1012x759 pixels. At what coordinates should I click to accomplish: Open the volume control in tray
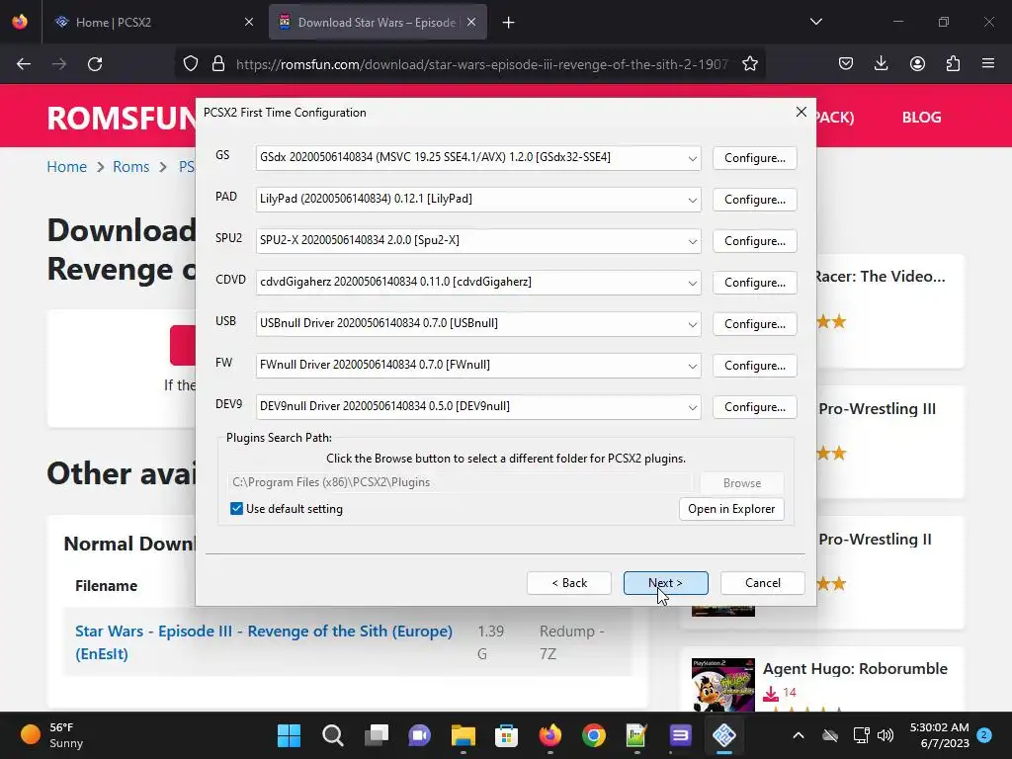(x=885, y=735)
